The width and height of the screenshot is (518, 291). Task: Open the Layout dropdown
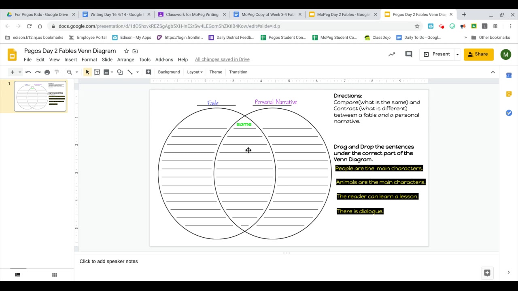tap(195, 72)
